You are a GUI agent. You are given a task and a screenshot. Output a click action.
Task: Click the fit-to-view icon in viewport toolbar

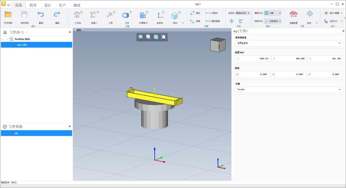coord(163,37)
